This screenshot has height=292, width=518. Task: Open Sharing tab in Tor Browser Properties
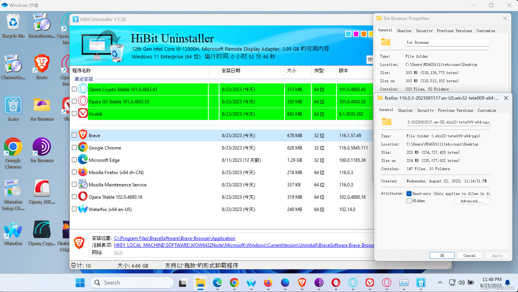(404, 30)
